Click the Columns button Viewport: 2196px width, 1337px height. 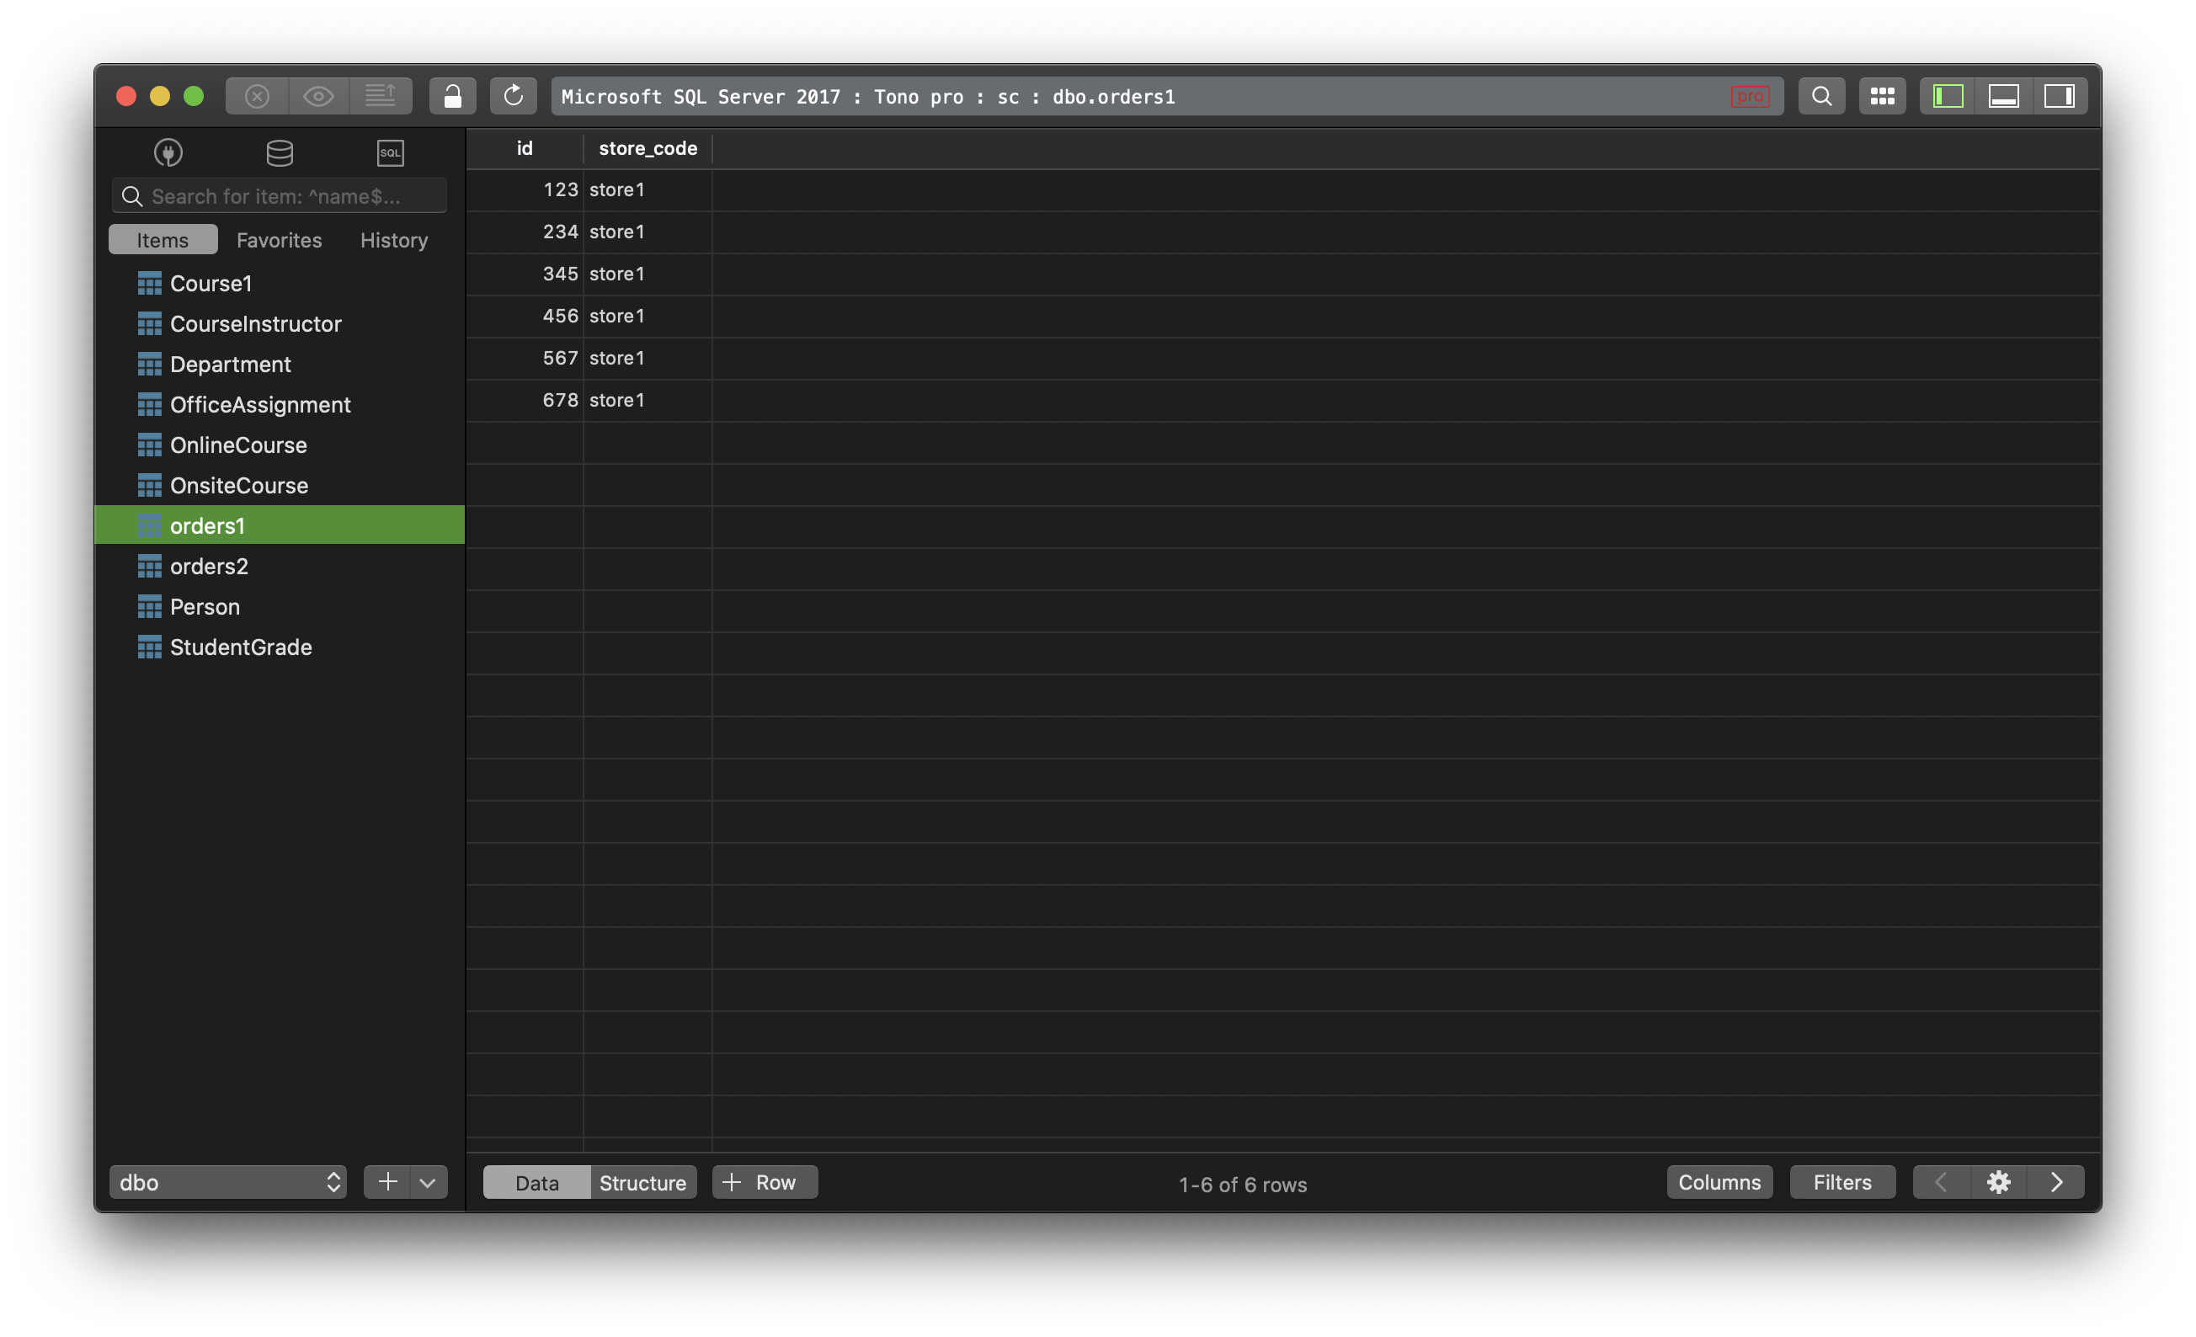click(x=1719, y=1182)
